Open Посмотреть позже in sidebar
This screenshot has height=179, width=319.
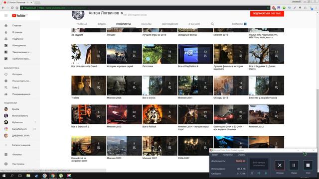tap(21, 81)
